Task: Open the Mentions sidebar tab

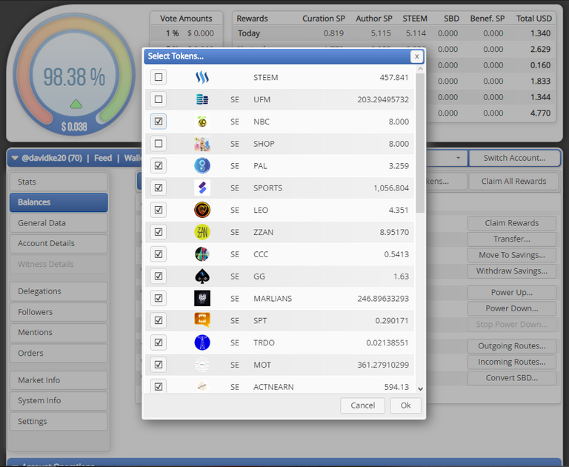Action: click(59, 332)
